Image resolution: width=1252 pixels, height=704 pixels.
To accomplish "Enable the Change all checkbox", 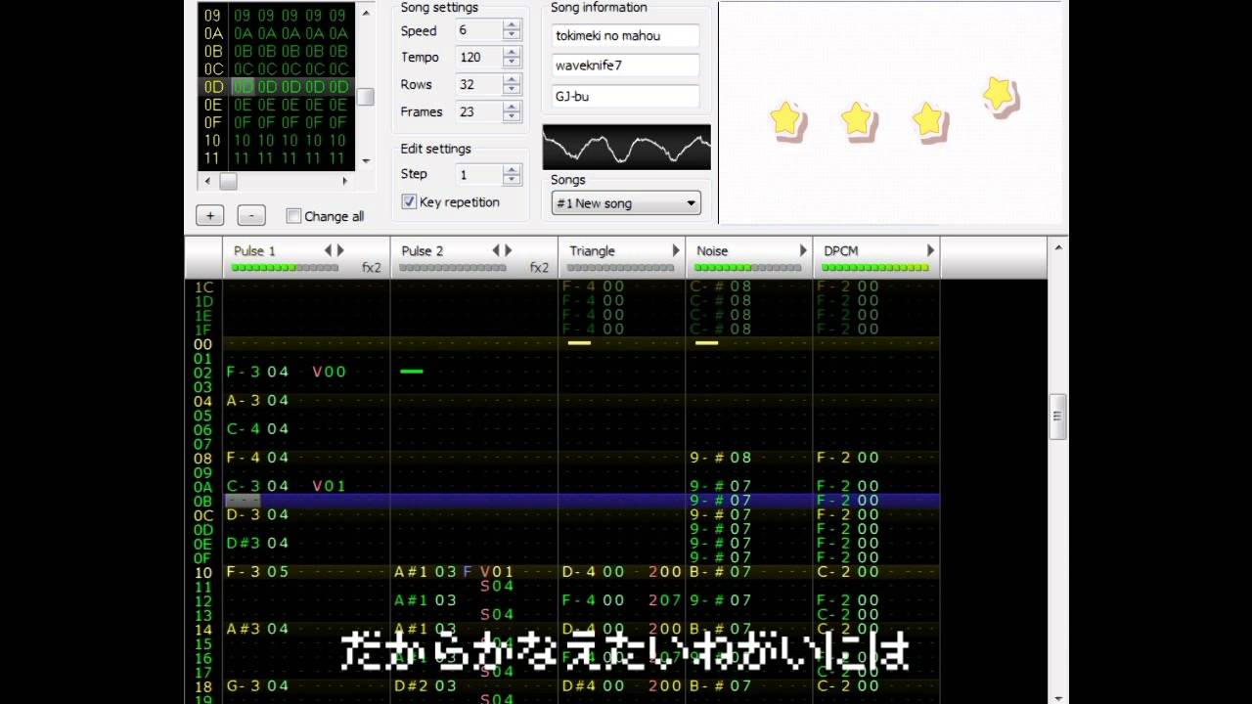I will tap(293, 216).
